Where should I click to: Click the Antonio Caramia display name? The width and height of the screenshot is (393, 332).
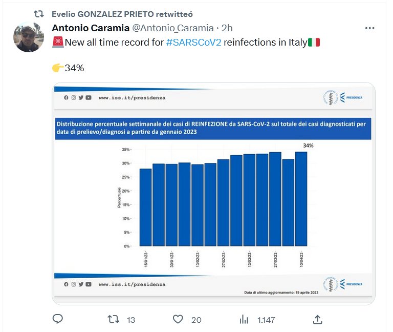[90, 28]
